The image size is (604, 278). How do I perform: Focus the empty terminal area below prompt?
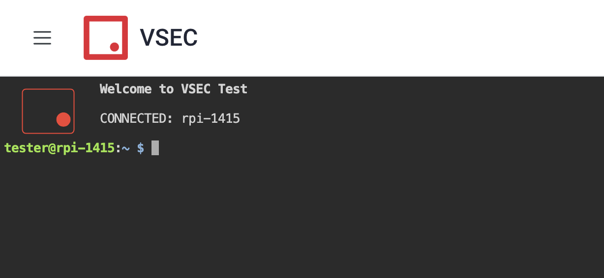302,216
